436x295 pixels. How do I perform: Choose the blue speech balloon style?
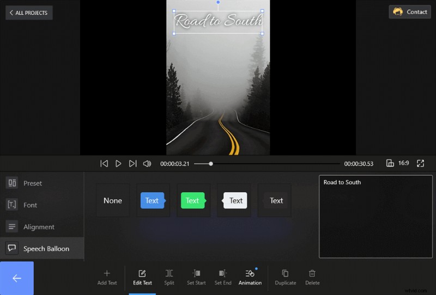(153, 200)
